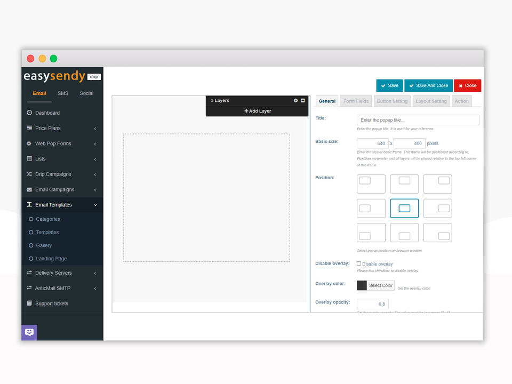Click the red Close button

click(x=468, y=85)
